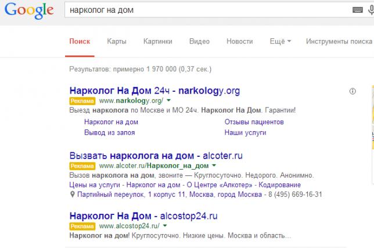
Task: Click the microphone voice search icon
Action: coord(371,10)
